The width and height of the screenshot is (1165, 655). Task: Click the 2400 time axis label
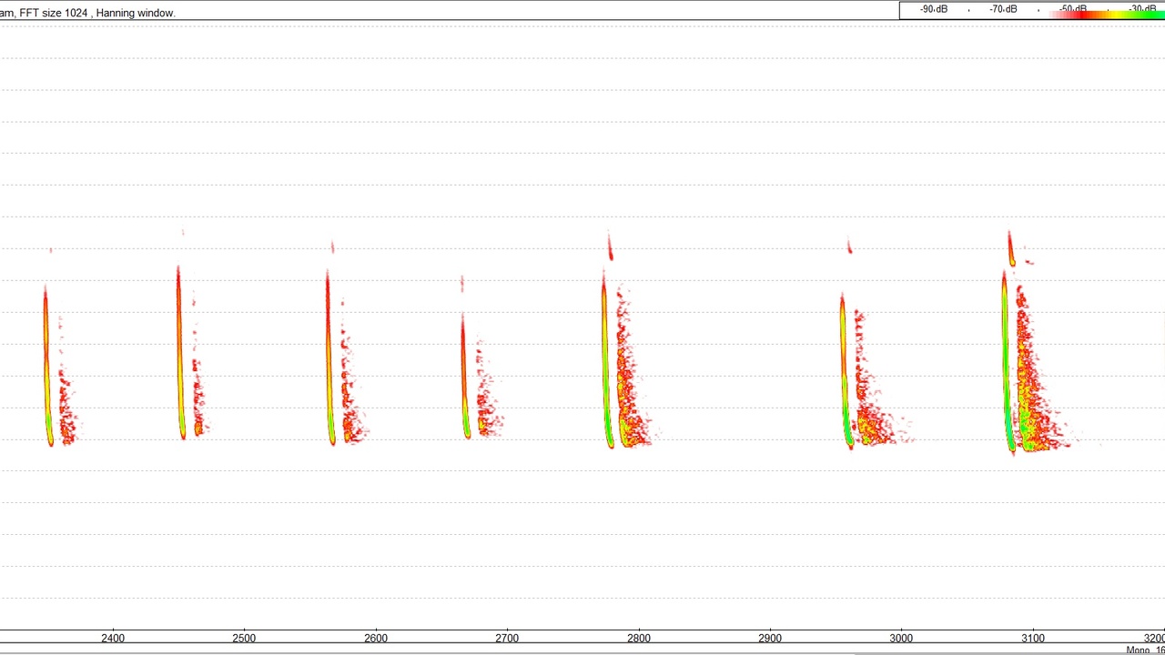click(113, 638)
